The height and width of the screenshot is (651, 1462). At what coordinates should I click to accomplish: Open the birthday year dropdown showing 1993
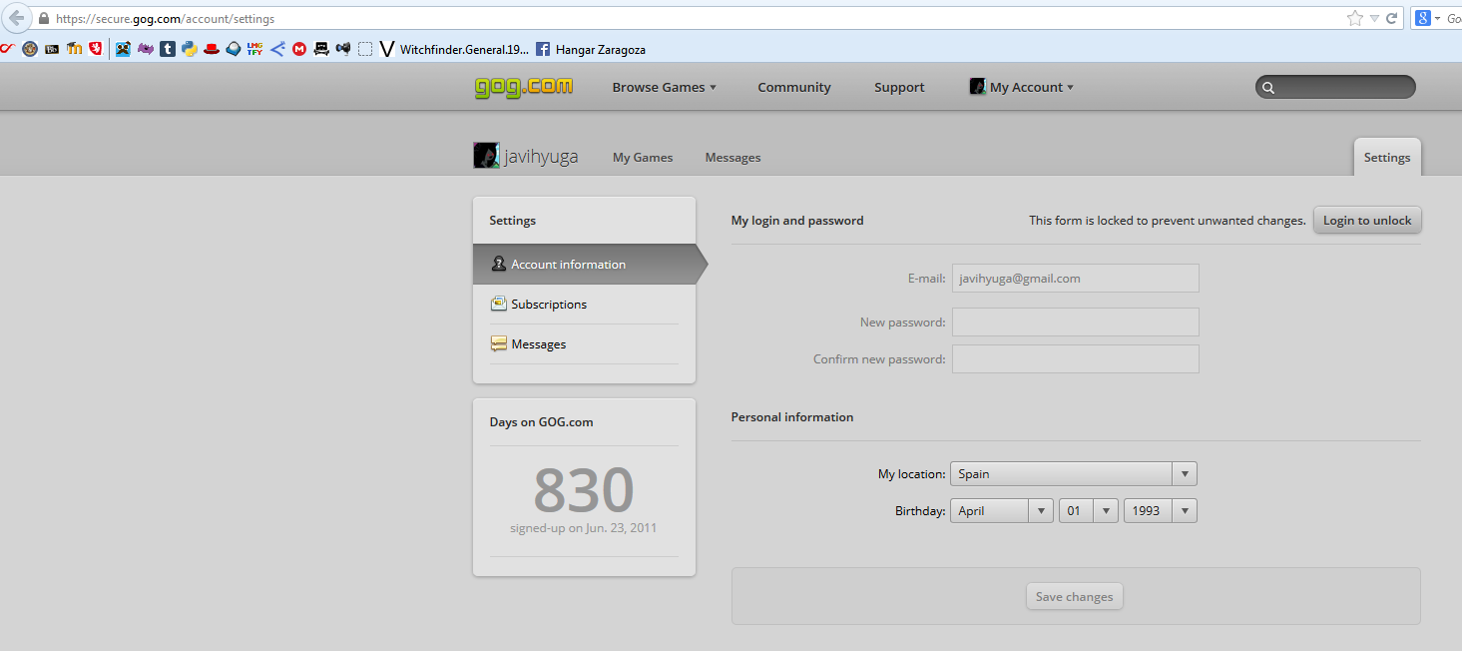point(1161,510)
